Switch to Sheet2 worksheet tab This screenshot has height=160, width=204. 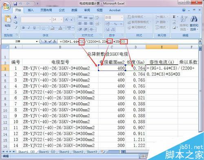pyautogui.click(x=78, y=152)
